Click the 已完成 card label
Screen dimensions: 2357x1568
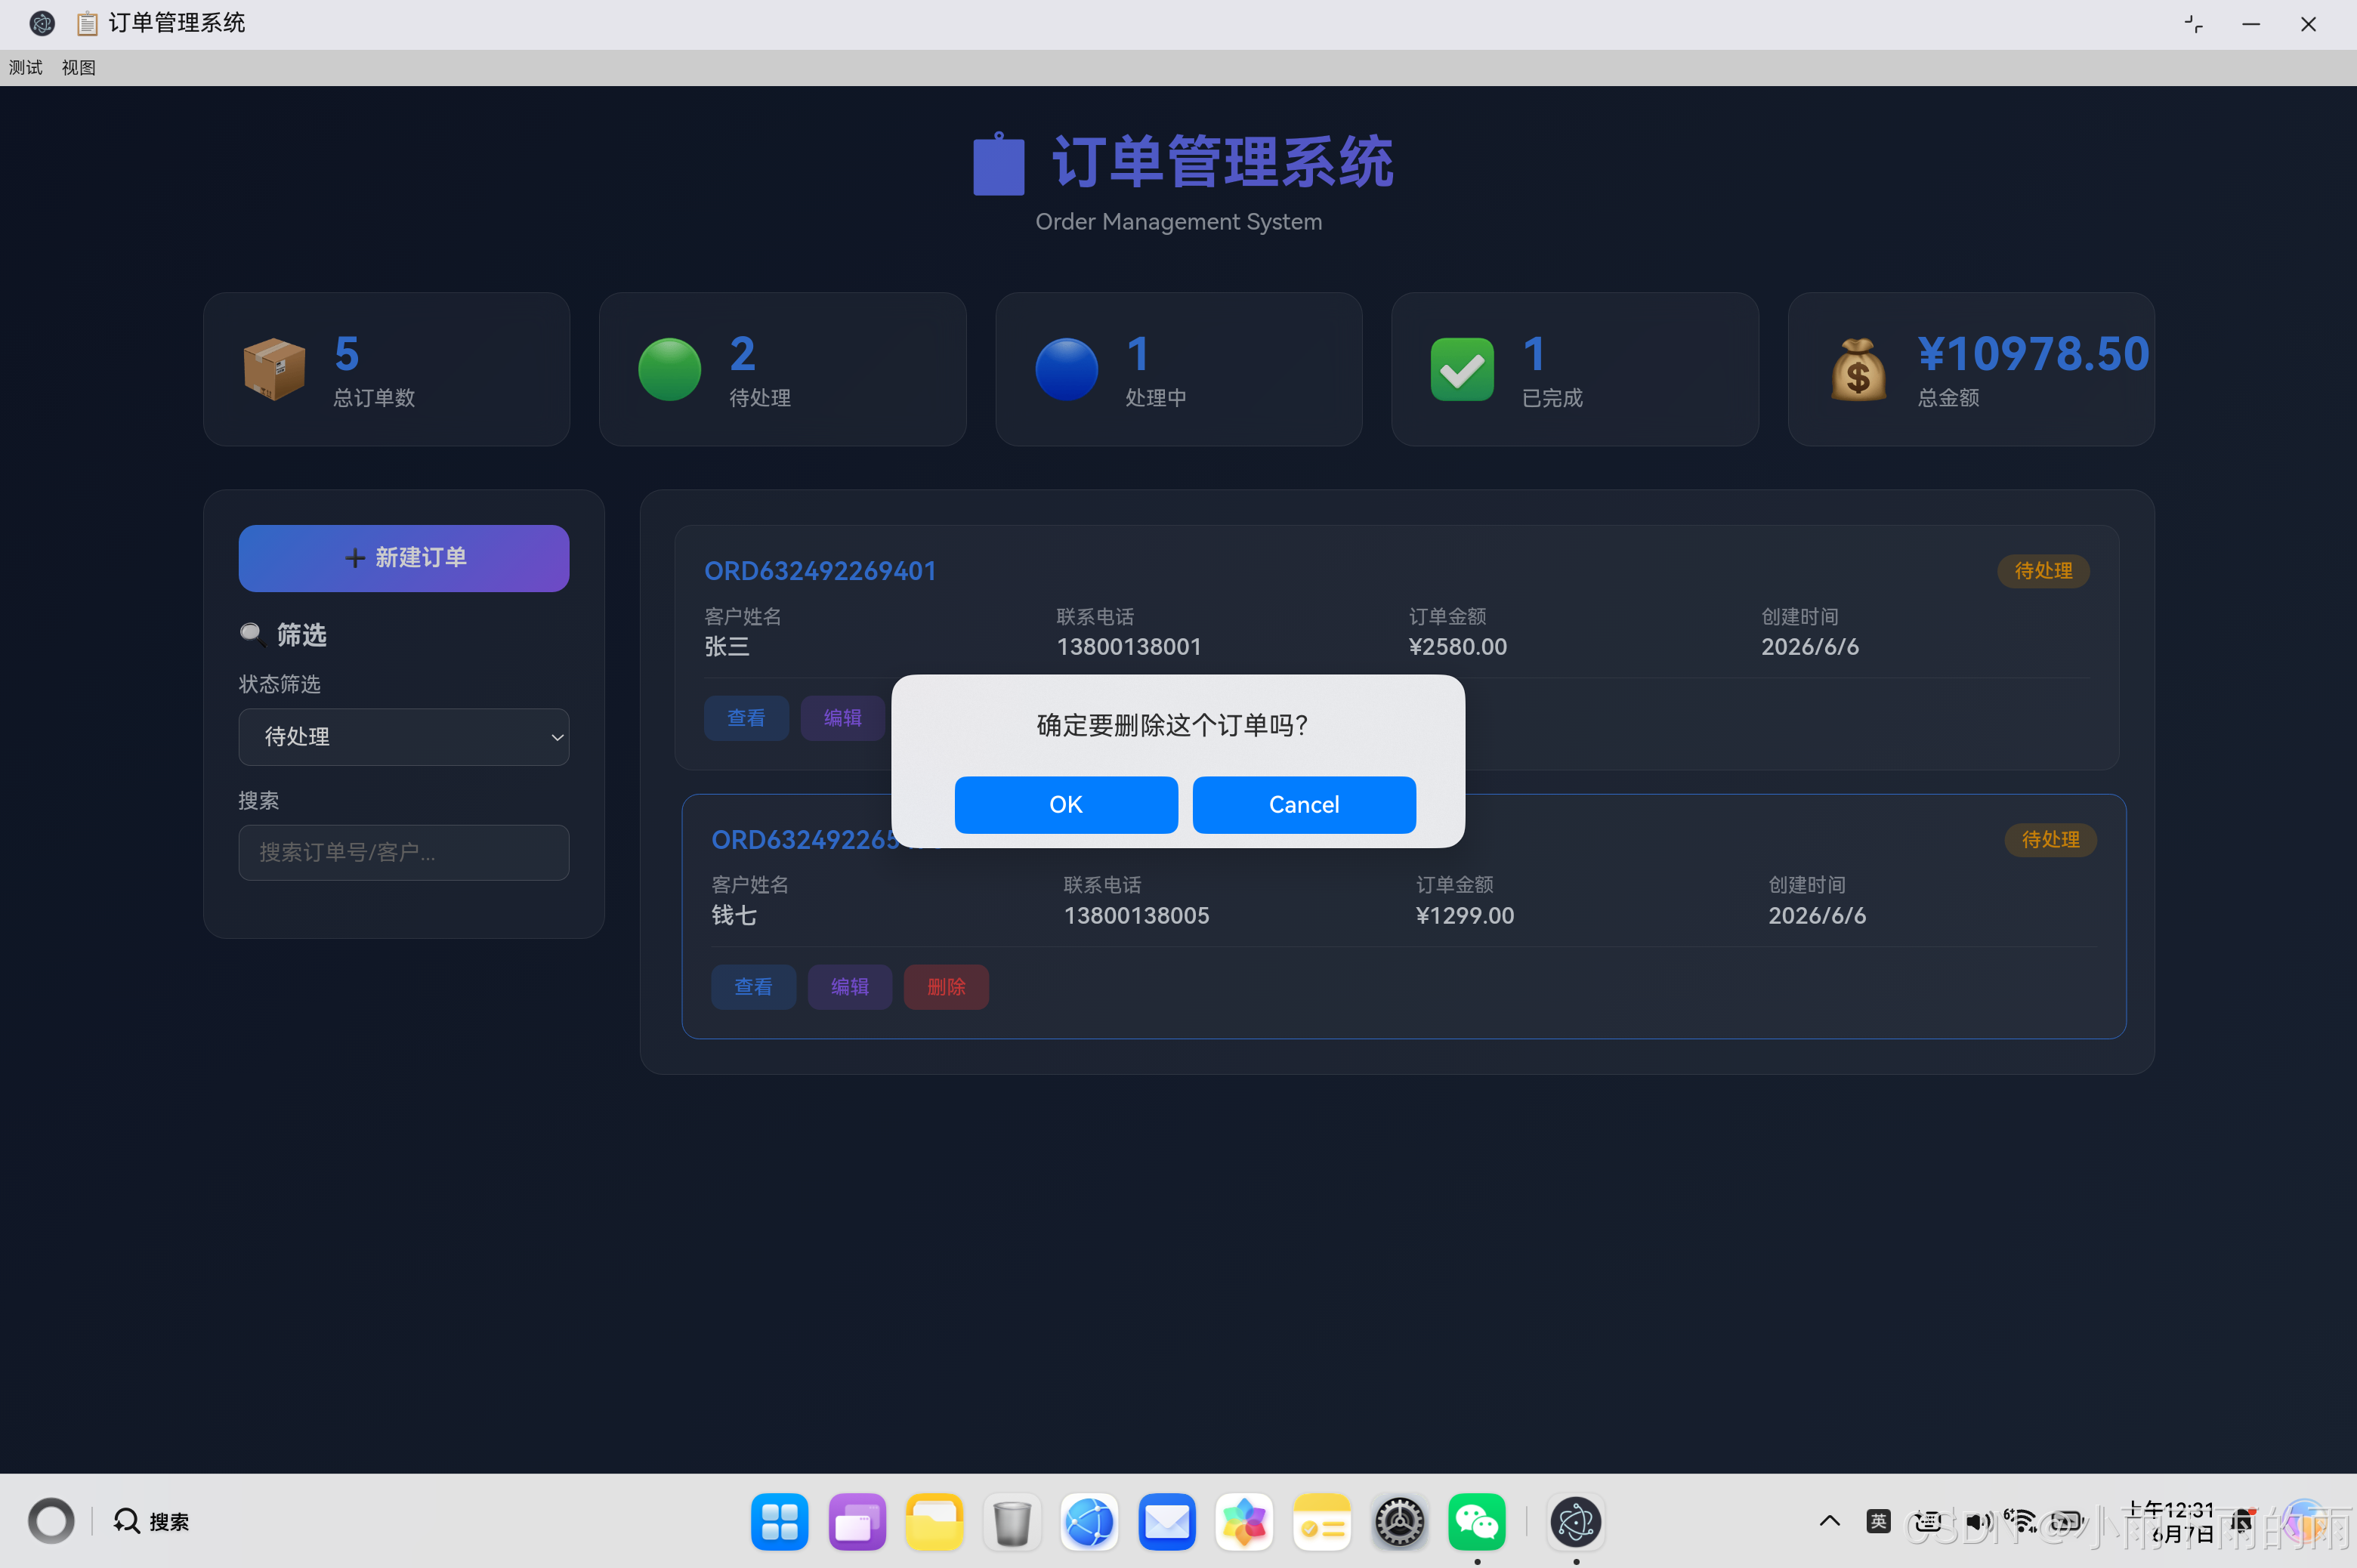[1552, 397]
